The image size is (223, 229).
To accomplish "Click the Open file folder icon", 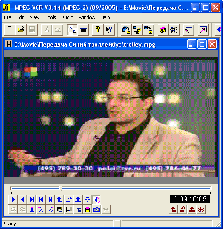I will click(21, 30).
